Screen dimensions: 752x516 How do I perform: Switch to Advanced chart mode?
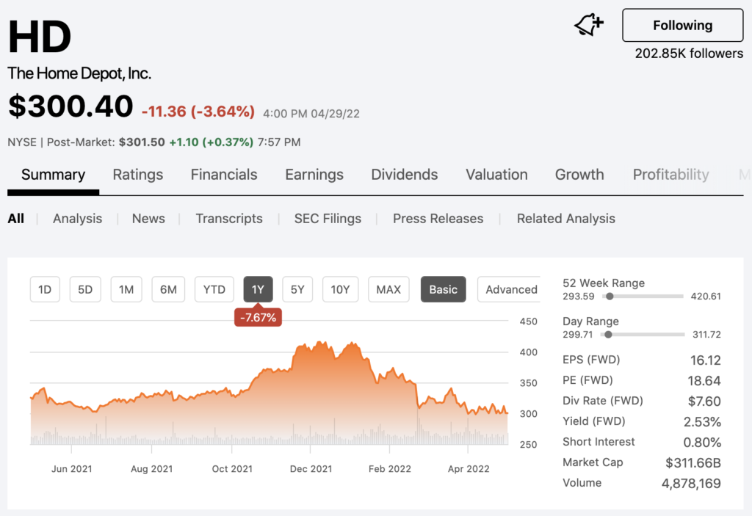coord(510,289)
